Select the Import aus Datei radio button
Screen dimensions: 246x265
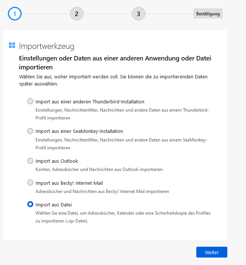[30, 205]
